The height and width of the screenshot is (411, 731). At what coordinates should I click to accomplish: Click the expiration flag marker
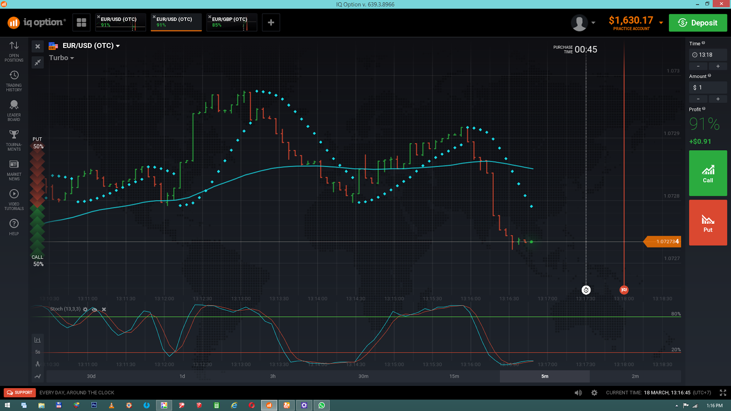(624, 290)
